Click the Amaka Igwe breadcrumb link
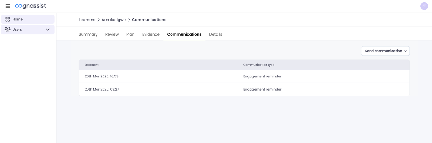The image size is (432, 143). pos(113,20)
